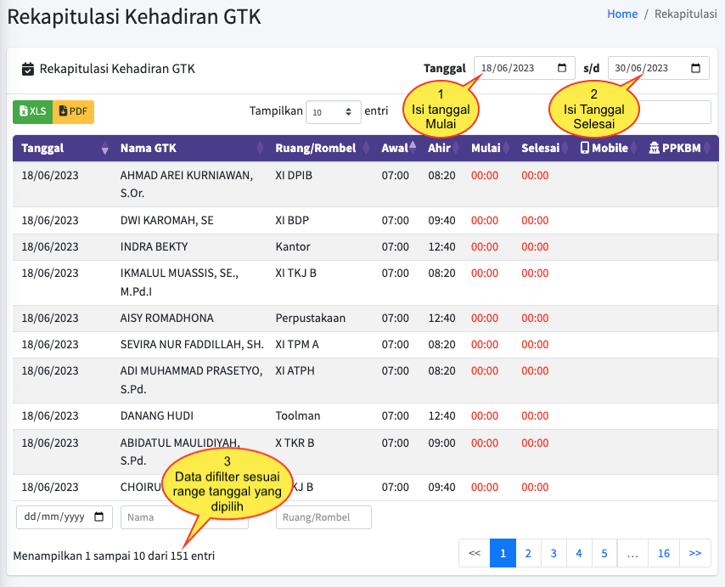Jump to last page 16
Viewport: 725px width, 587px height.
pyautogui.click(x=664, y=553)
